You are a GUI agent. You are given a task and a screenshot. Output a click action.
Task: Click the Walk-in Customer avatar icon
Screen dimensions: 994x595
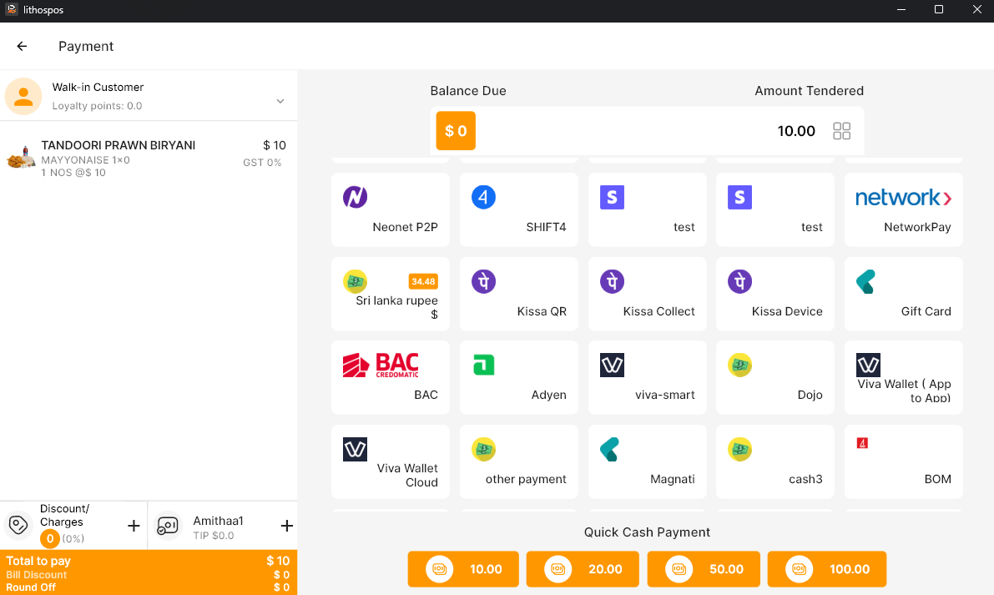click(x=23, y=97)
